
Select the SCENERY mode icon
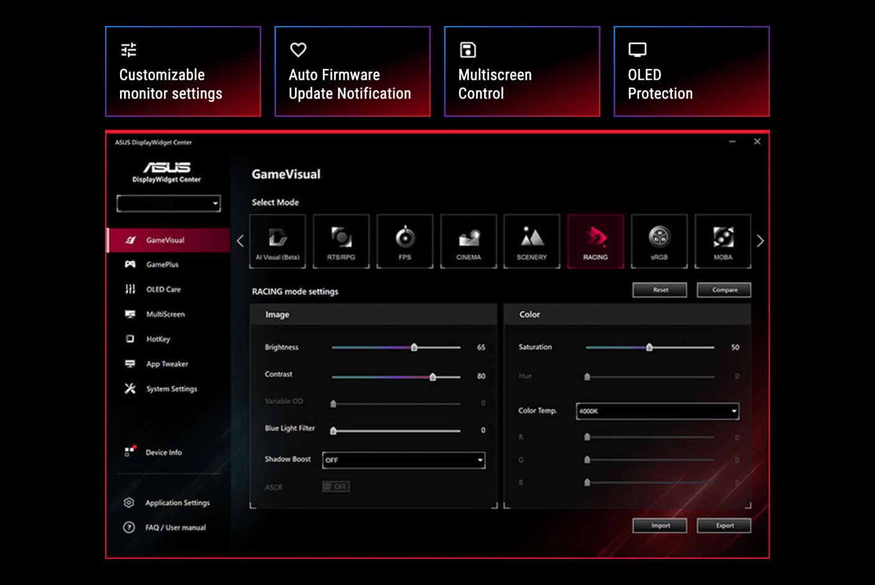tap(531, 241)
